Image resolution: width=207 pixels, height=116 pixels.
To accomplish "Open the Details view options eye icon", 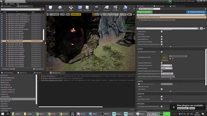I will tap(204, 28).
